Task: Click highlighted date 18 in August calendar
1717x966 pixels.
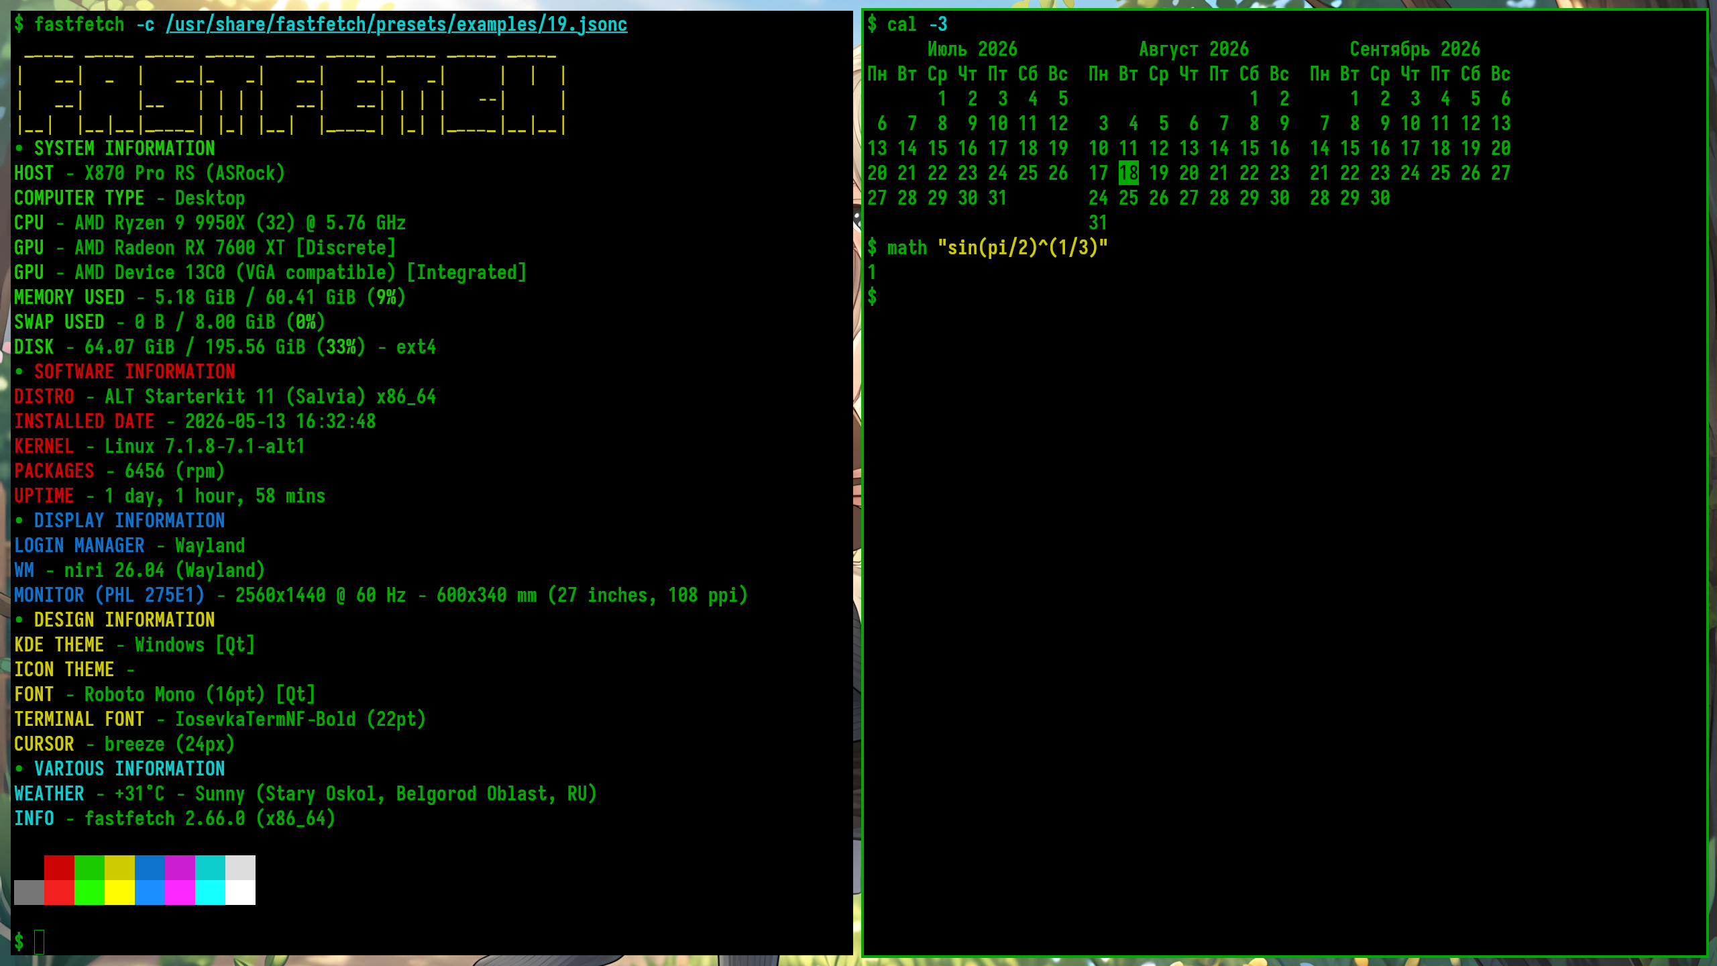Action: [x=1128, y=173]
